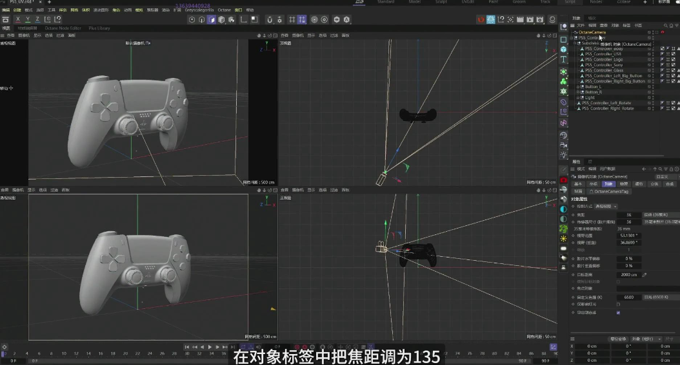Viewport: 680px width, 365px height.
Task: Click the render clapperboard icon
Action: (x=520, y=19)
